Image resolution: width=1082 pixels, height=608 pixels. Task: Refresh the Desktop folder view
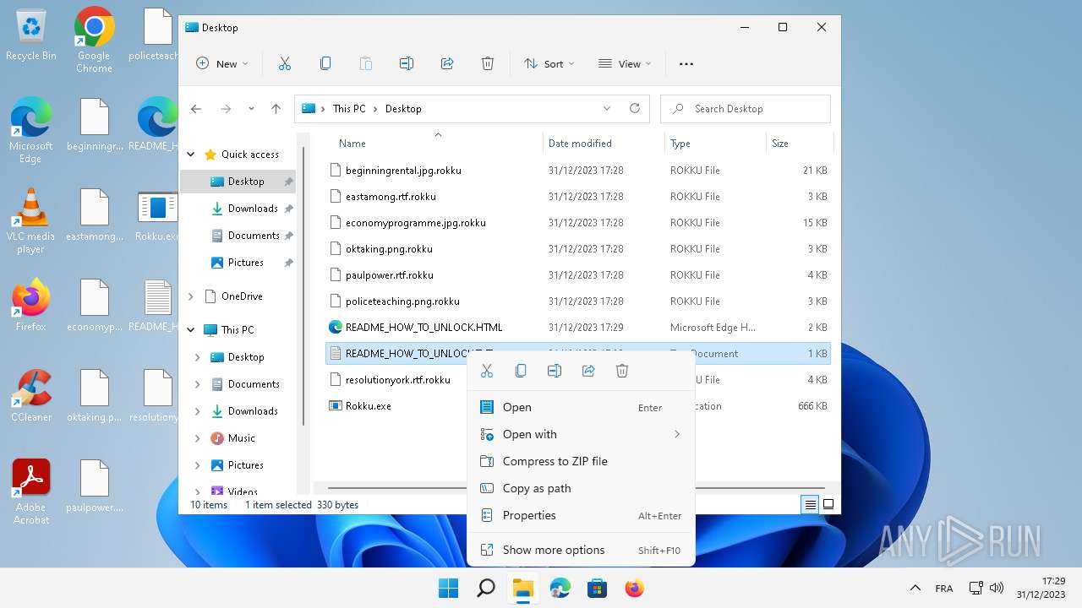tap(635, 108)
